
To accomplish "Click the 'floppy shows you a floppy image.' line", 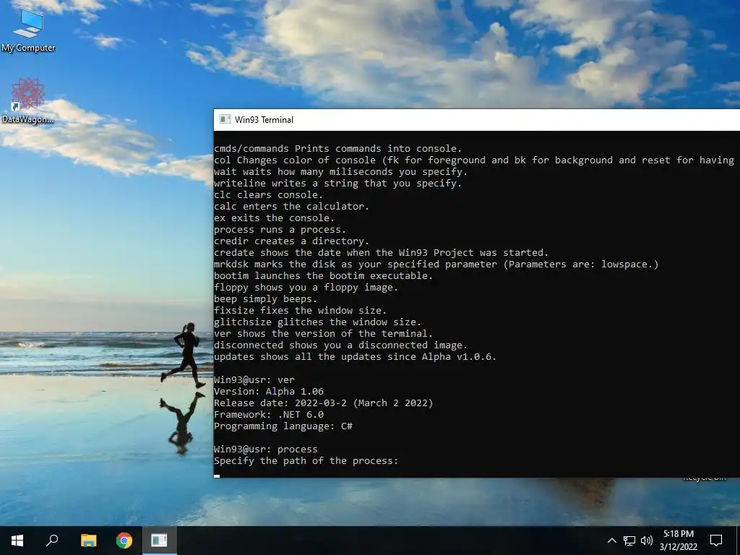I will click(x=306, y=288).
